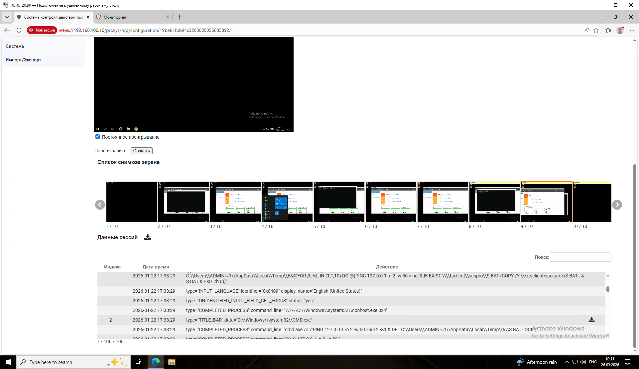The width and height of the screenshot is (639, 369).
Task: Open screenshot thumbnail 10 / 10
Action: tap(592, 201)
